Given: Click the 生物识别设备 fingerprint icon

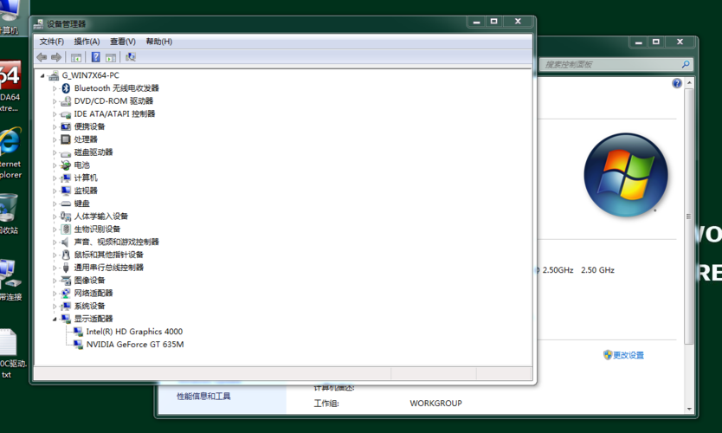Looking at the screenshot, I should click(x=66, y=229).
